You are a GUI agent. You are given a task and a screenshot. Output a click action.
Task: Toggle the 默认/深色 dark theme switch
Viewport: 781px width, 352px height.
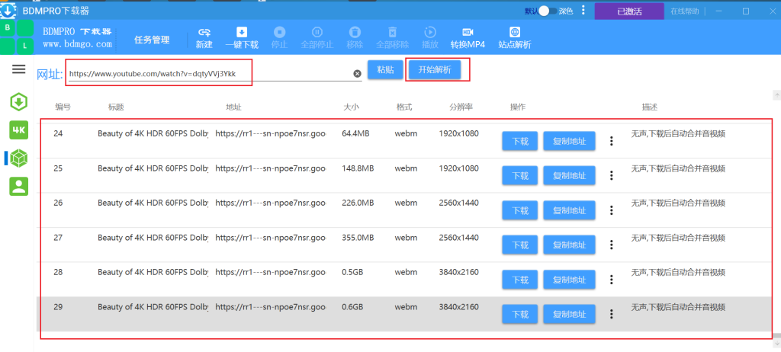pos(548,11)
